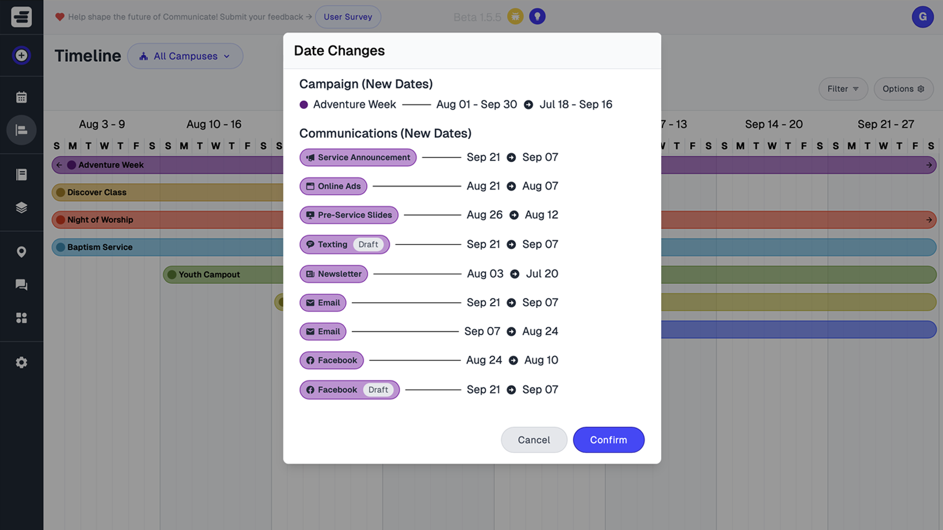Confirm the date changes
The image size is (943, 530).
pyautogui.click(x=608, y=440)
